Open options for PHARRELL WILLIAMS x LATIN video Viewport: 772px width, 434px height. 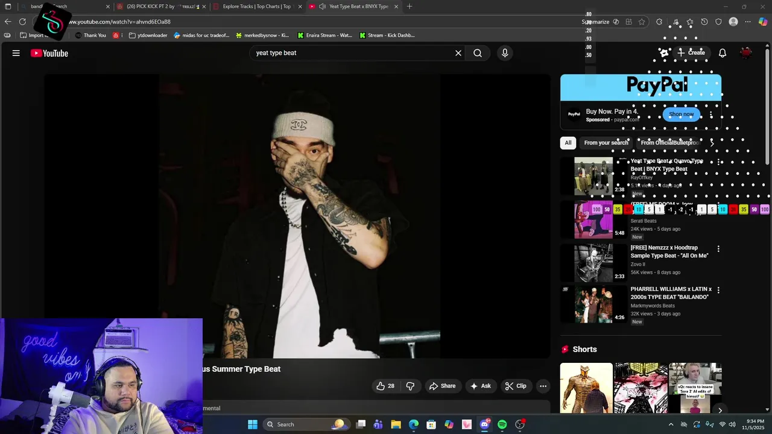pyautogui.click(x=718, y=290)
